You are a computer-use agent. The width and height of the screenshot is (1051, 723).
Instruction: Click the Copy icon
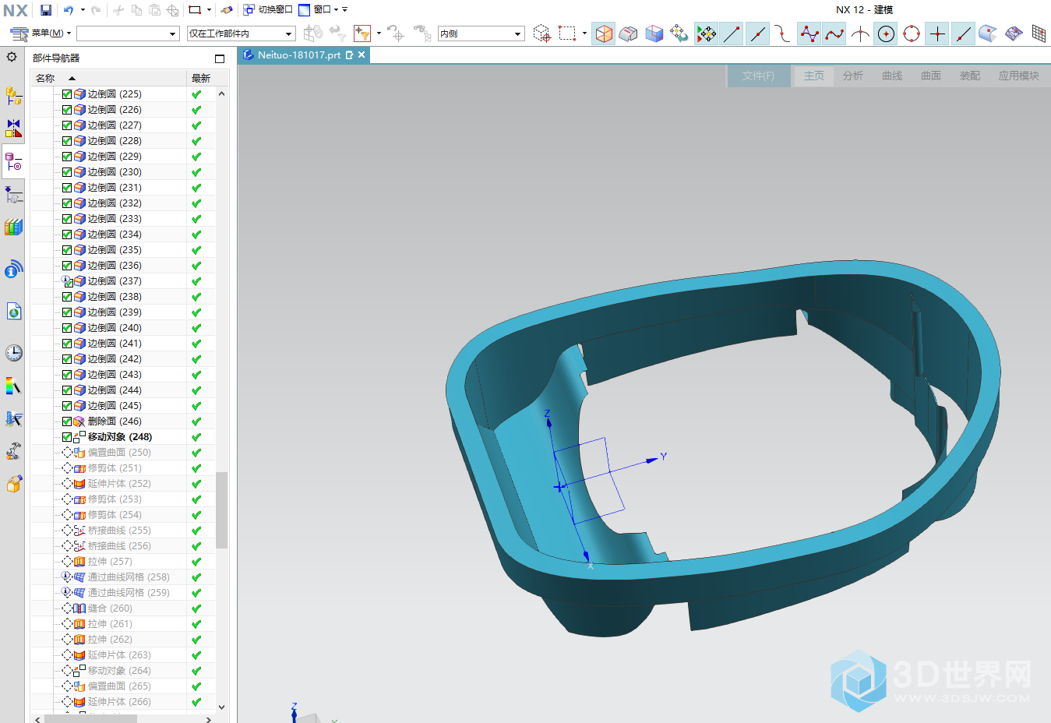coord(136,10)
